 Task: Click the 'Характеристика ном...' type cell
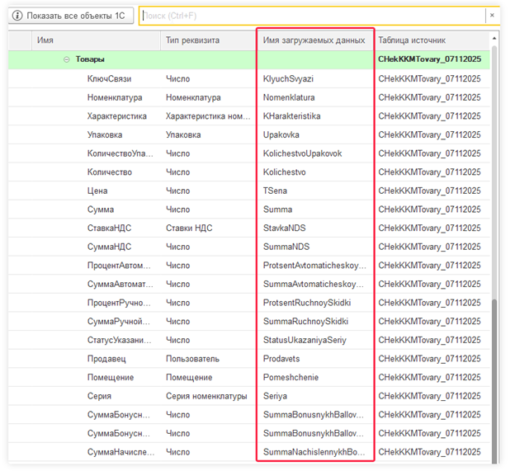(x=208, y=116)
